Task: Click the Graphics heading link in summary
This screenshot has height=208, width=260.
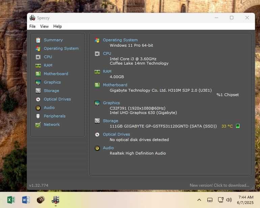Action: (x=111, y=103)
